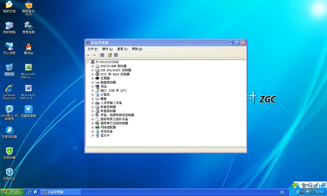Select the PPTV聚力 网络电视 desktop icon
This screenshot has width=327, height=196.
point(9,113)
